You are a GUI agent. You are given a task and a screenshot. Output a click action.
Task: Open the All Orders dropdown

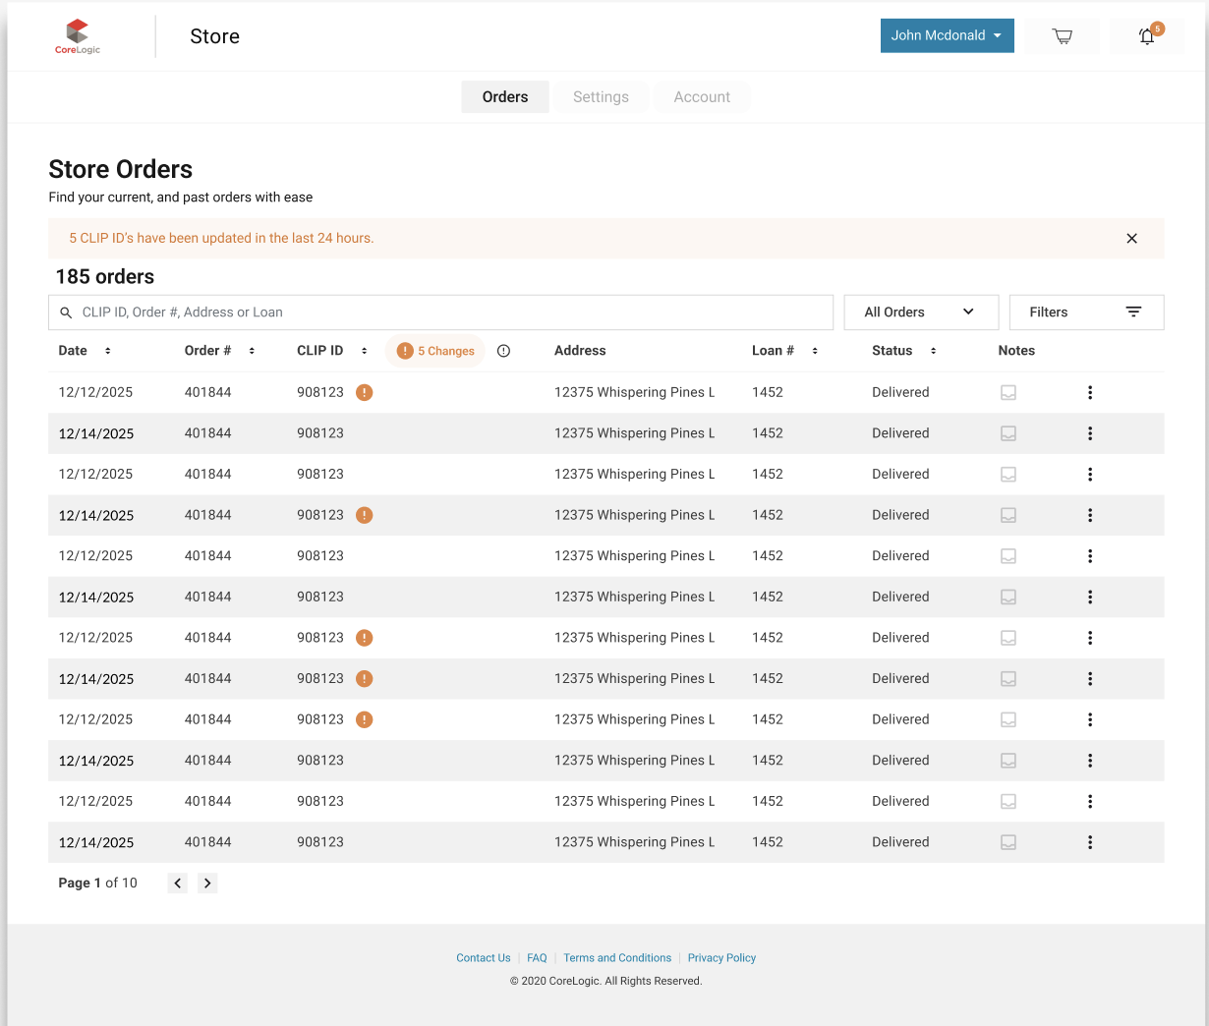[x=920, y=313]
